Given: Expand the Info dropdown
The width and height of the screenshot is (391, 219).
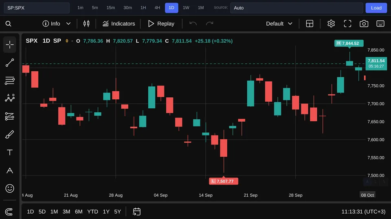Looking at the screenshot, I should coord(57,24).
